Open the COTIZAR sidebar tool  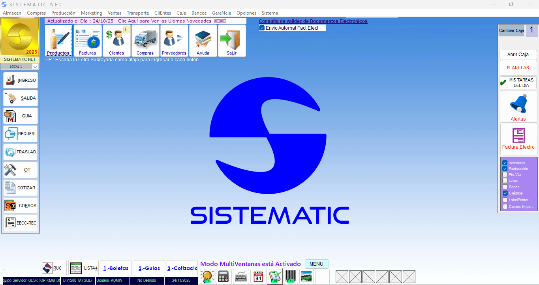(20, 187)
